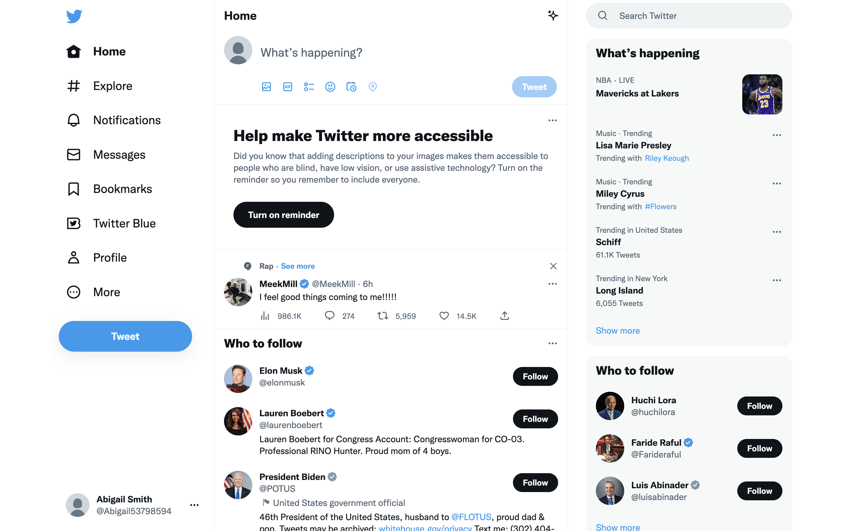The height and width of the screenshot is (531, 850).
Task: Dismiss the Rap topic suggestion
Action: (553, 266)
